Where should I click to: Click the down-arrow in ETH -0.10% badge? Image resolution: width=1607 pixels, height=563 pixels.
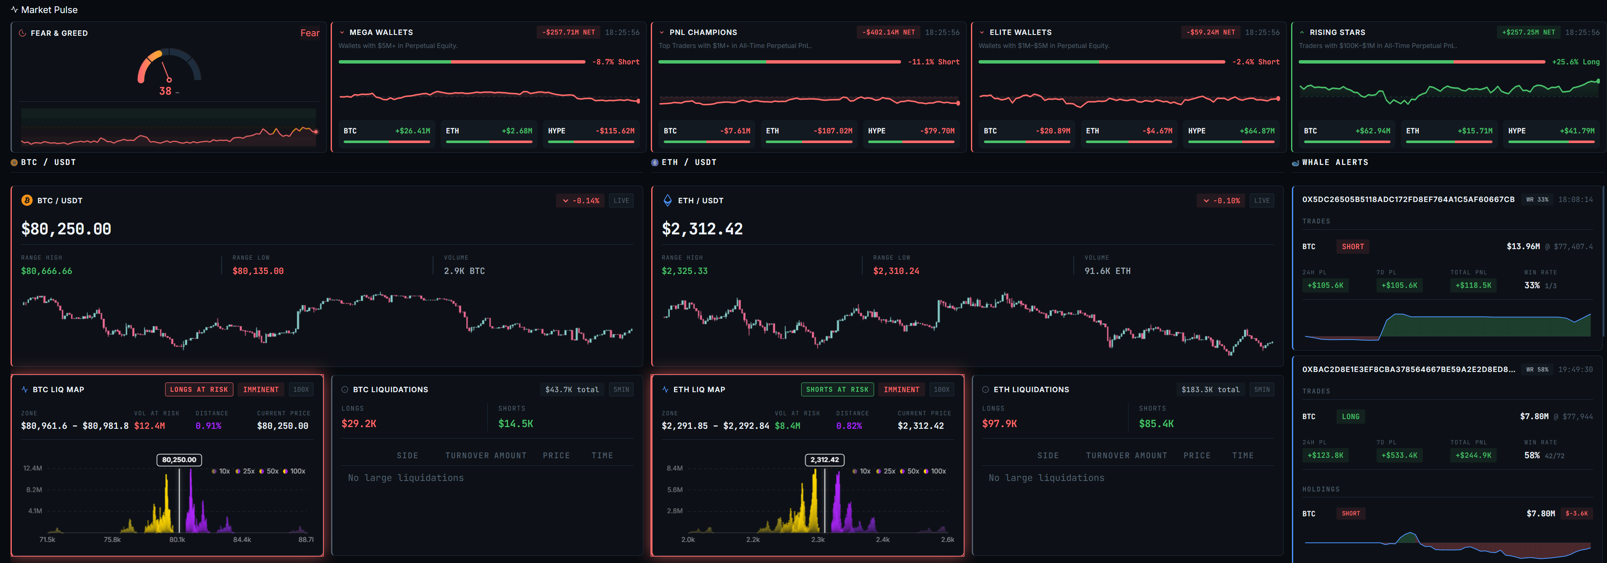coord(1206,201)
